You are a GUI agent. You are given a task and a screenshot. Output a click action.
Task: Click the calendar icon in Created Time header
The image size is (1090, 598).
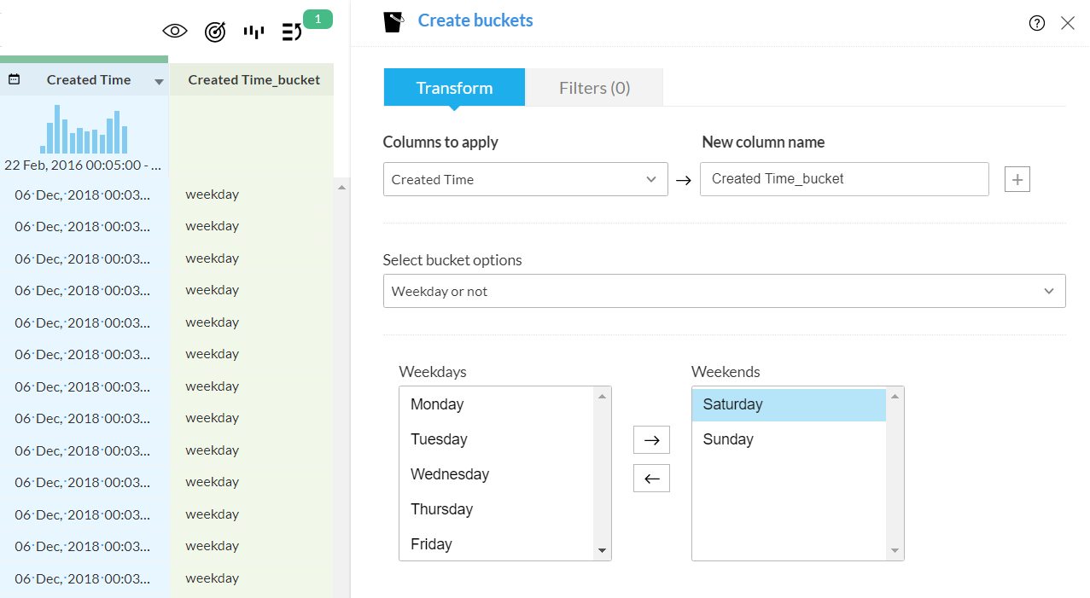(x=15, y=79)
